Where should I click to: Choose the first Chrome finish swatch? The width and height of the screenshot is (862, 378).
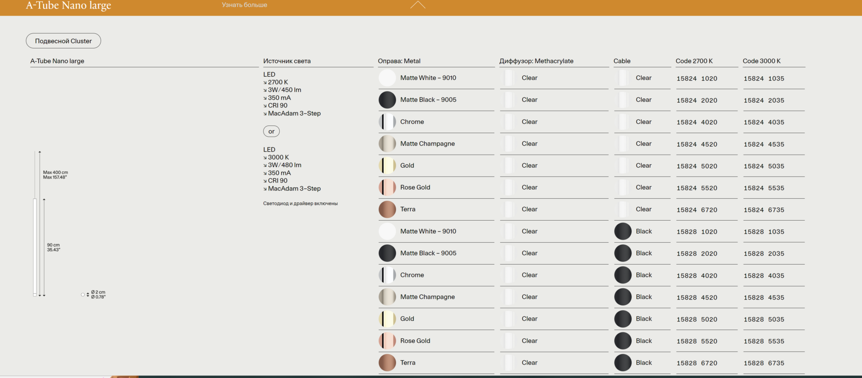point(387,122)
